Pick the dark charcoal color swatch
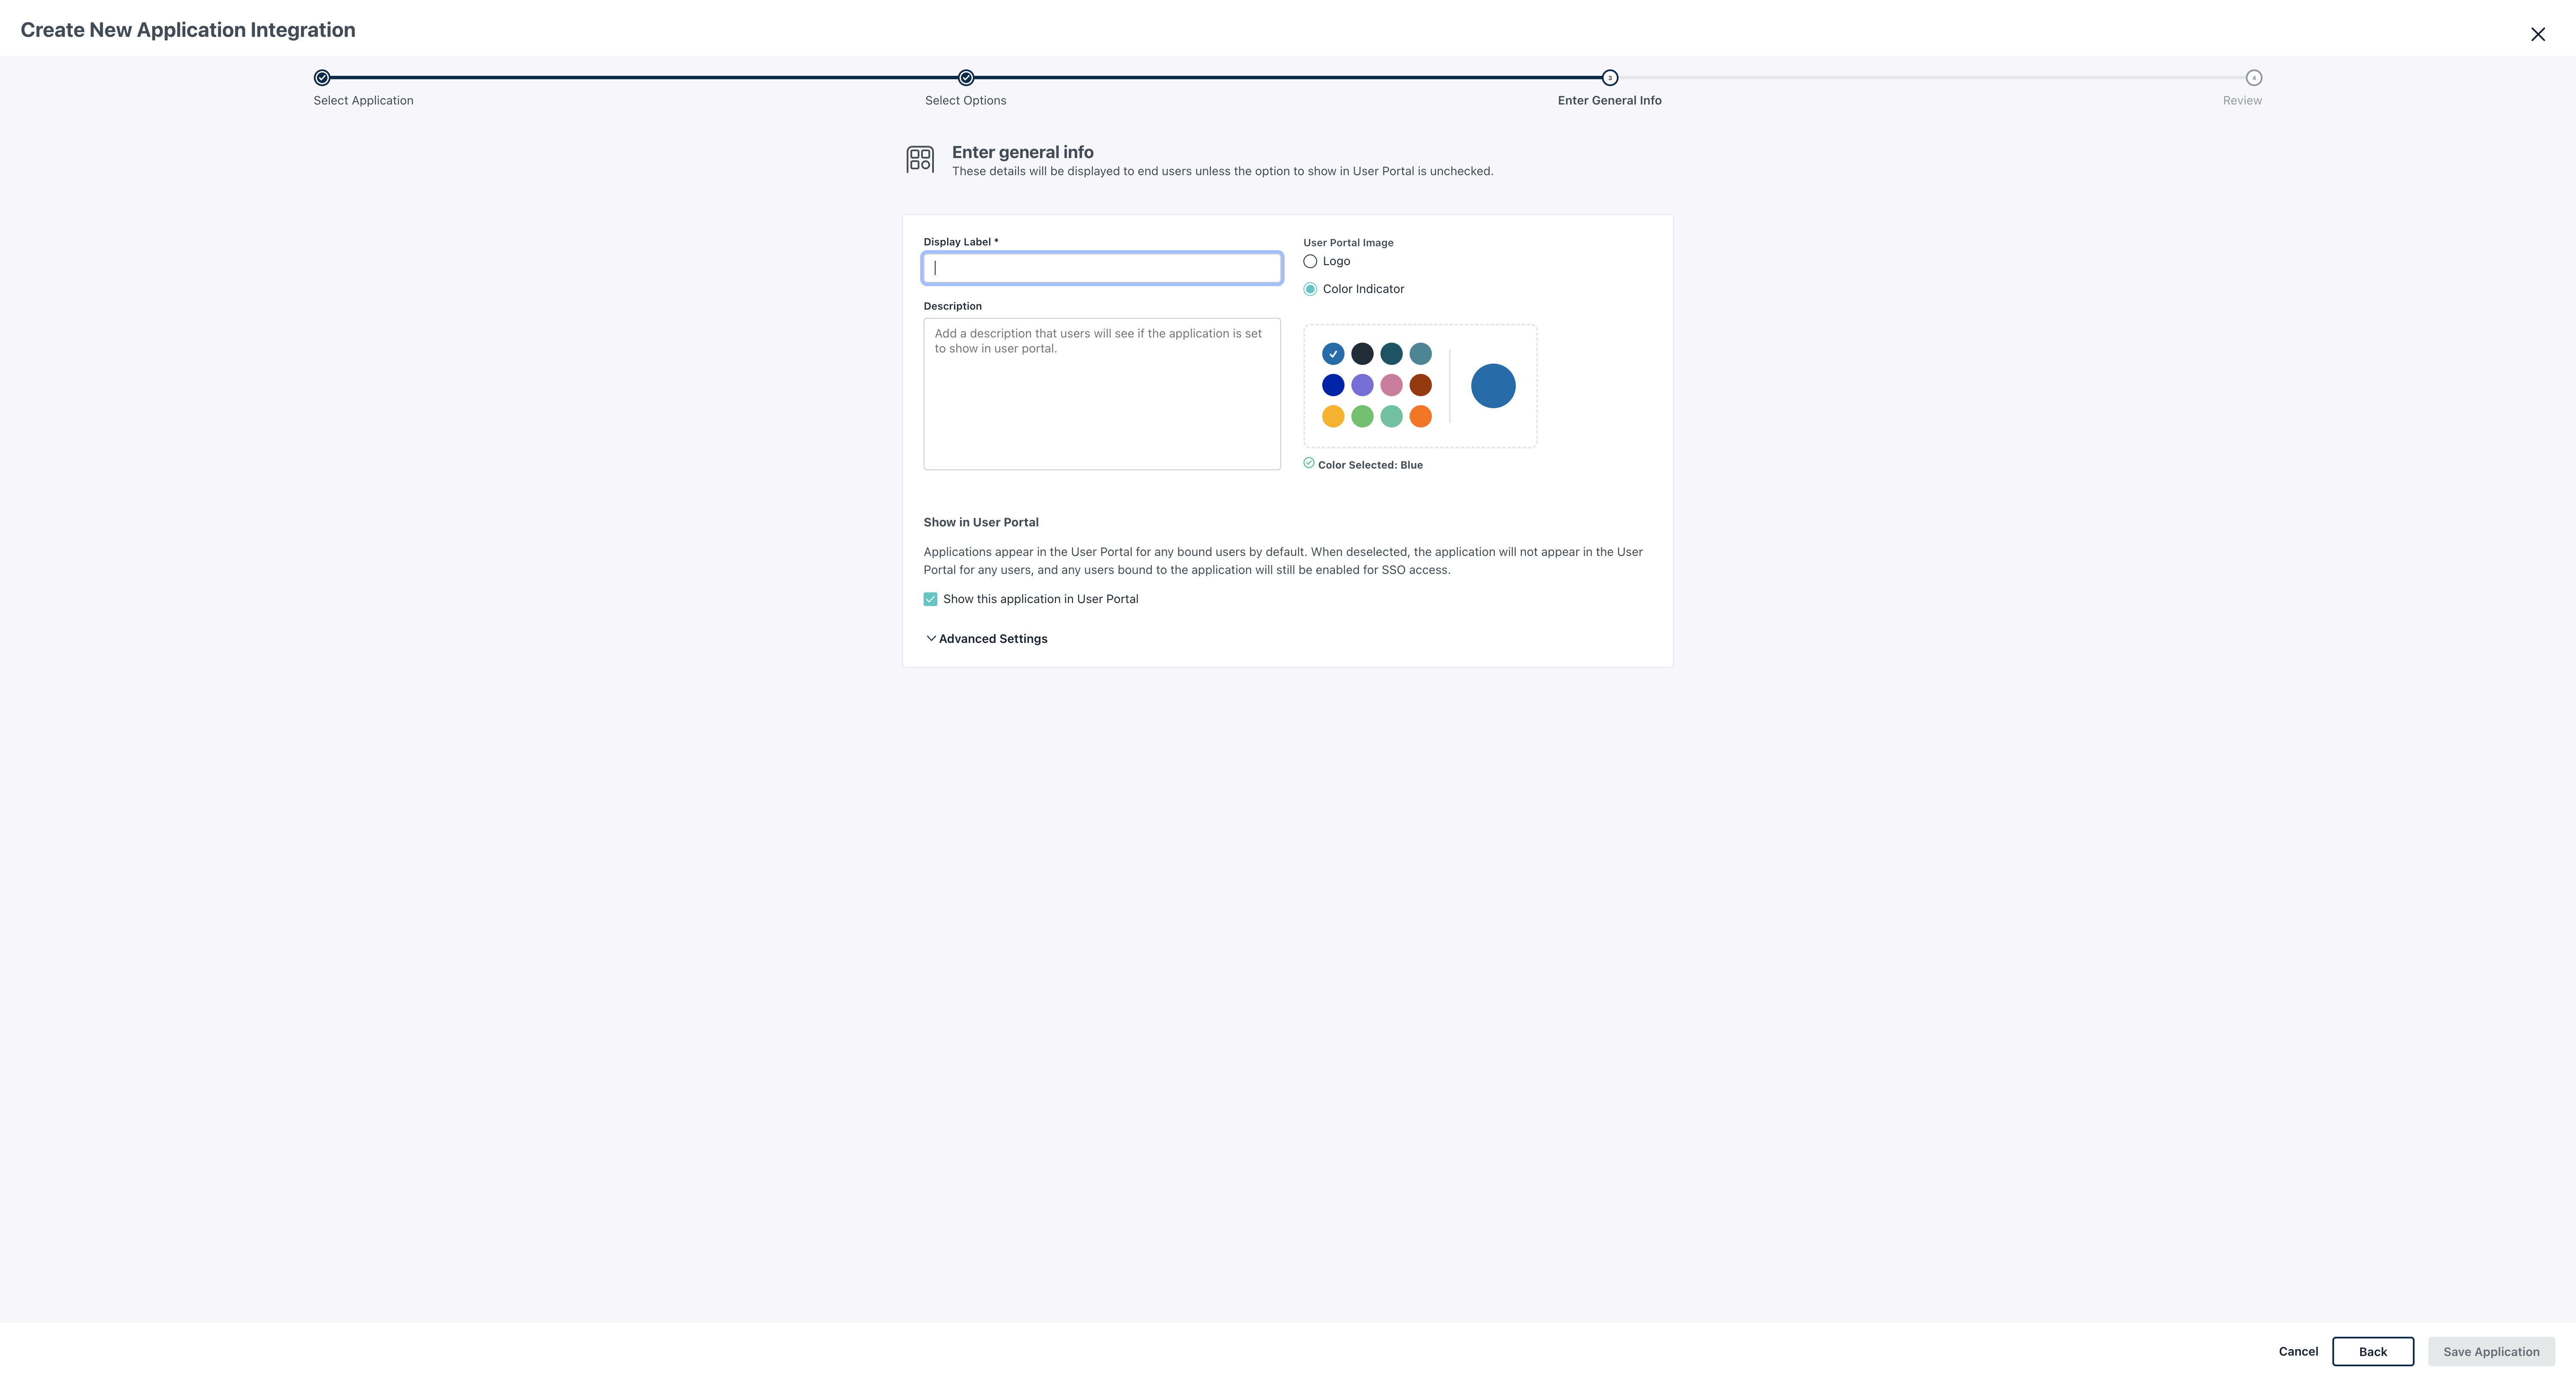Image resolution: width=2576 pixels, height=1380 pixels. pyautogui.click(x=1362, y=354)
